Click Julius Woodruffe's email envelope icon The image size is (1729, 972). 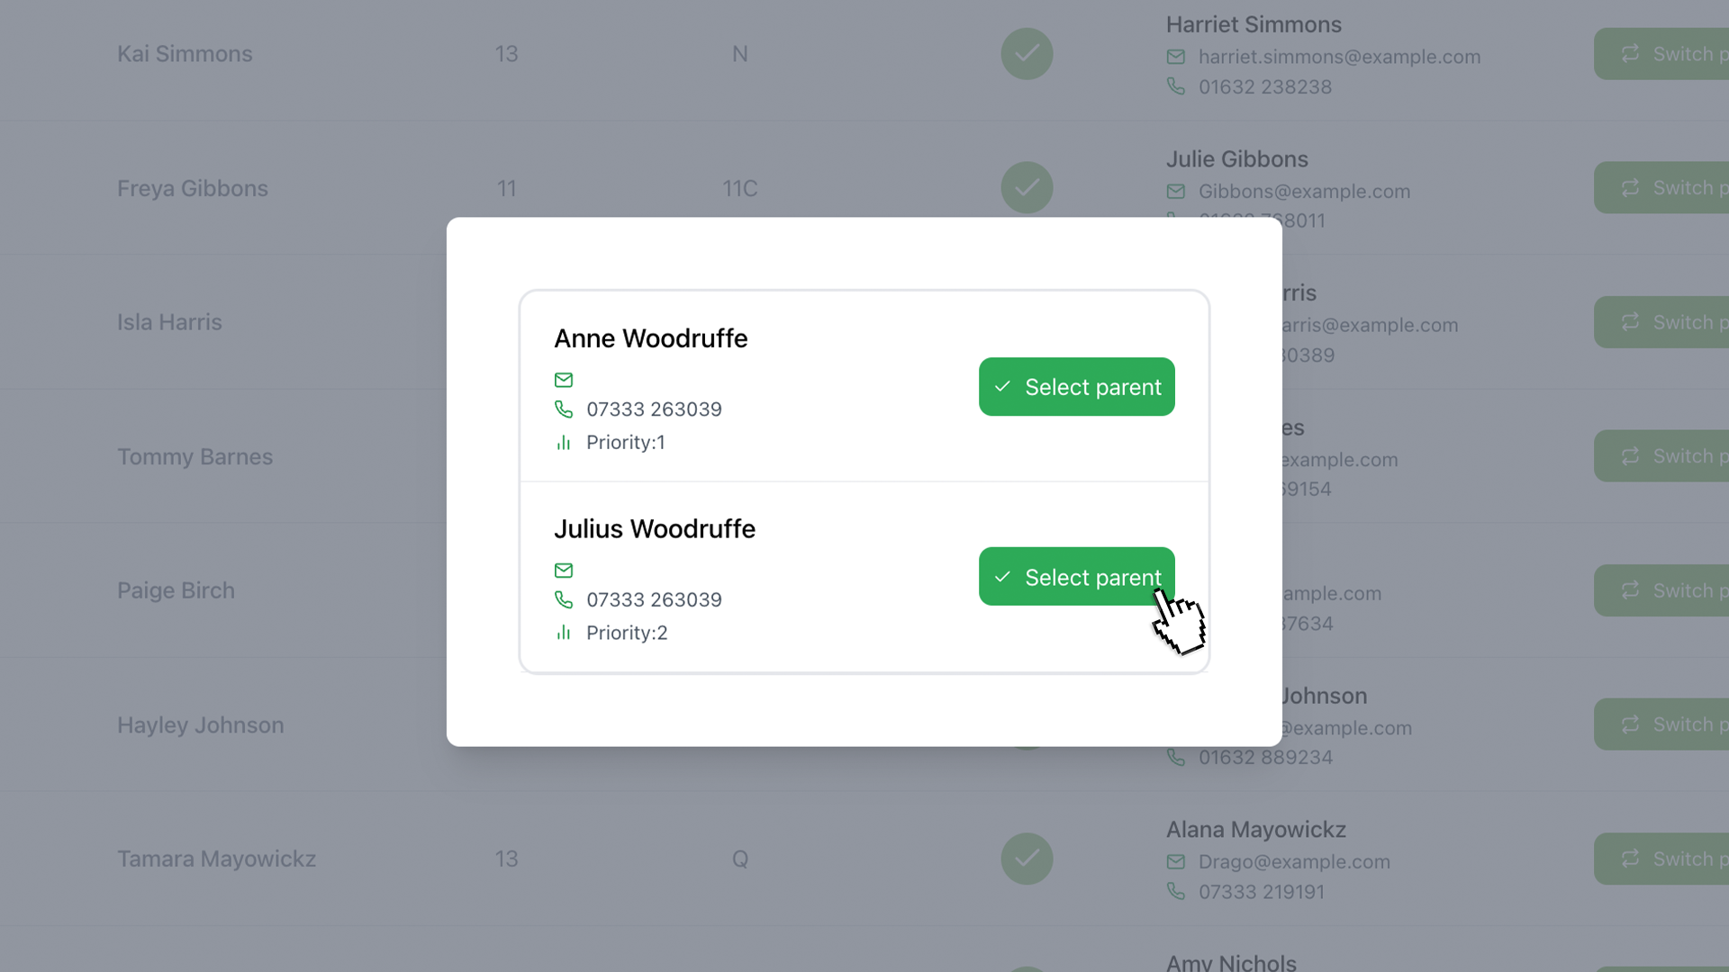pyautogui.click(x=564, y=571)
